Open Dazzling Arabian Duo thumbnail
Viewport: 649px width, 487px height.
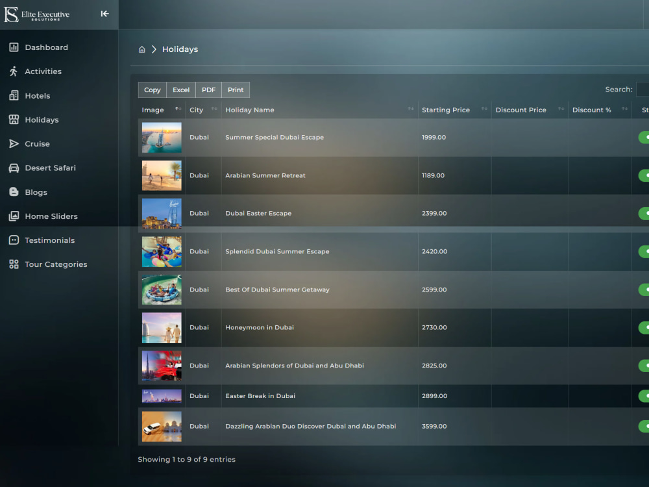coord(162,426)
